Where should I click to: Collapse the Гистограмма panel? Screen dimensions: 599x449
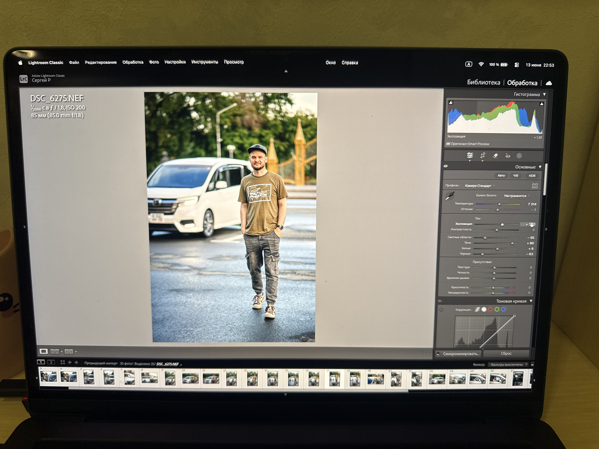coord(544,94)
